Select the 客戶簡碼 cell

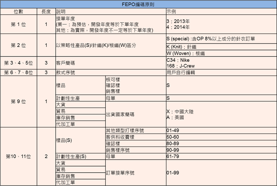pyautogui.click(x=66, y=63)
